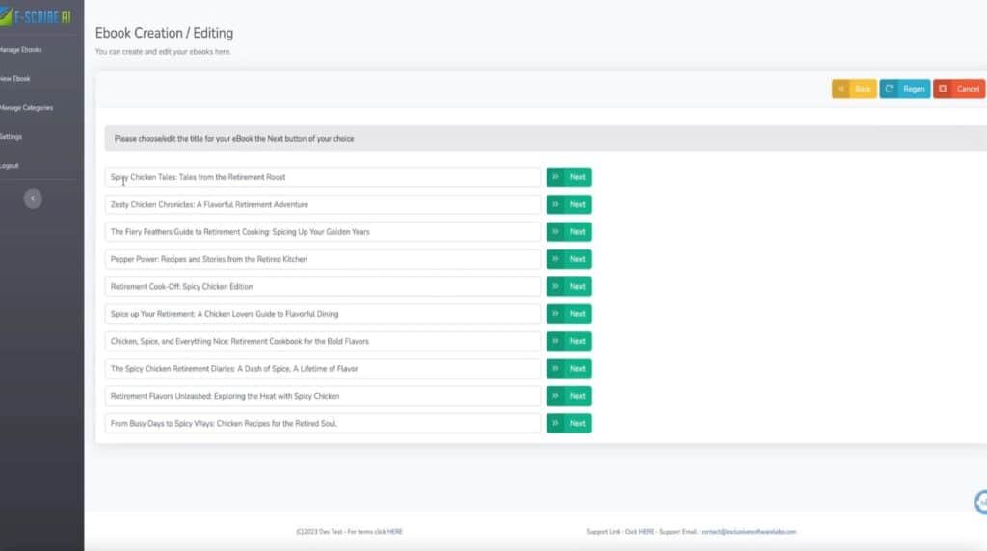
Task: Click the support email address link
Action: point(748,532)
